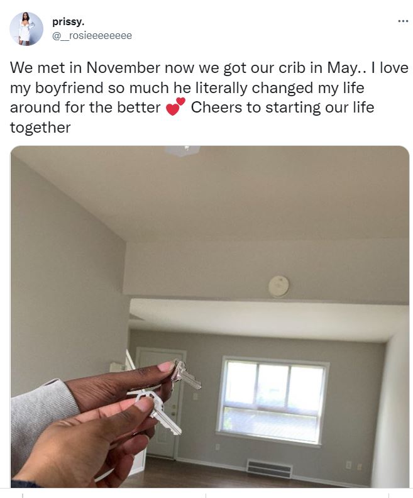Click the ceiling light fixture atop the photo
The image size is (413, 498).
[183, 150]
